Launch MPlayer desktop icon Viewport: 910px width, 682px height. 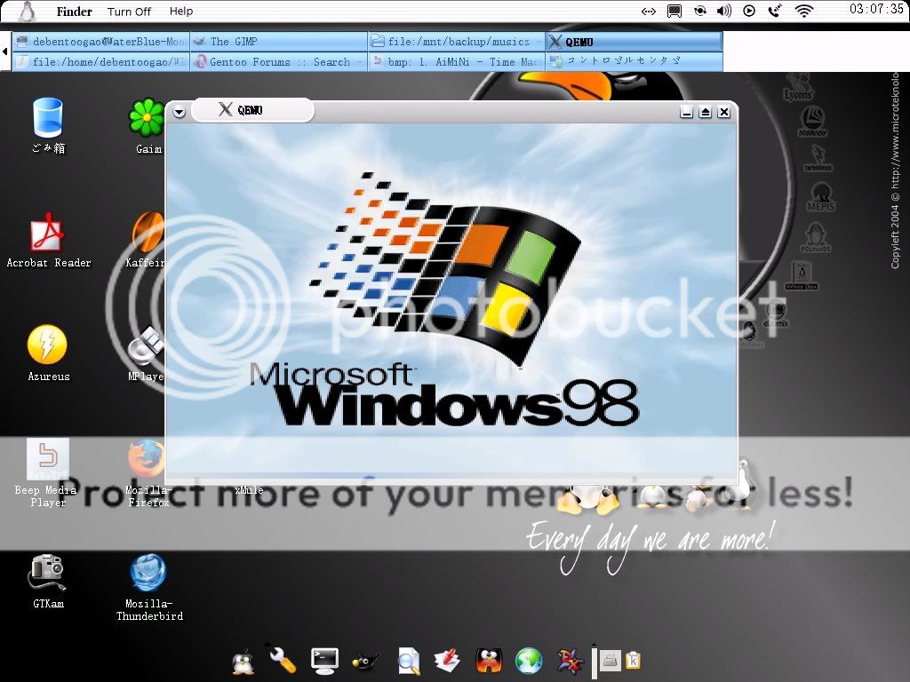pyautogui.click(x=147, y=353)
